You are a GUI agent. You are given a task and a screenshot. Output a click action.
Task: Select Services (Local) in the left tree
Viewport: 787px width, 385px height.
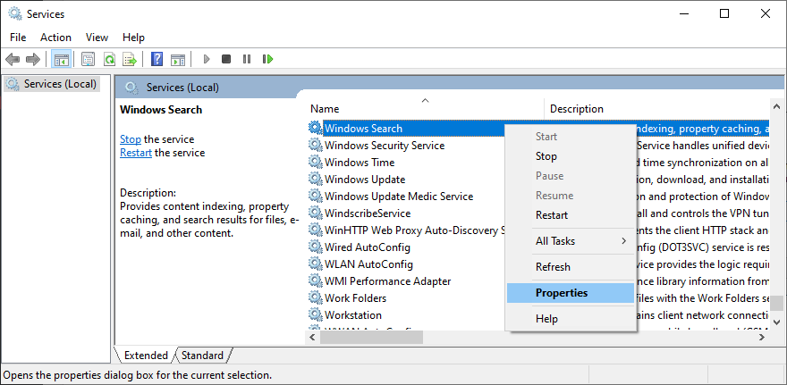click(60, 84)
